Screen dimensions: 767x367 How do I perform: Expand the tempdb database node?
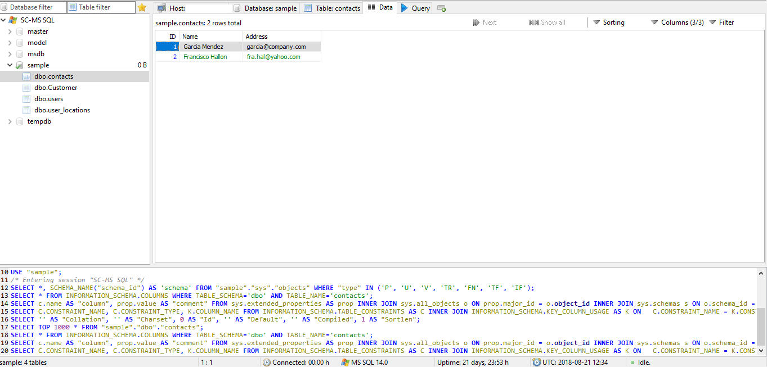tap(10, 121)
